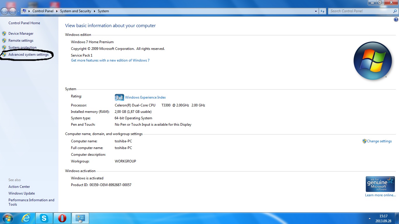Open Device Manager link
Viewport: 399px width, 224px height.
tap(21, 34)
